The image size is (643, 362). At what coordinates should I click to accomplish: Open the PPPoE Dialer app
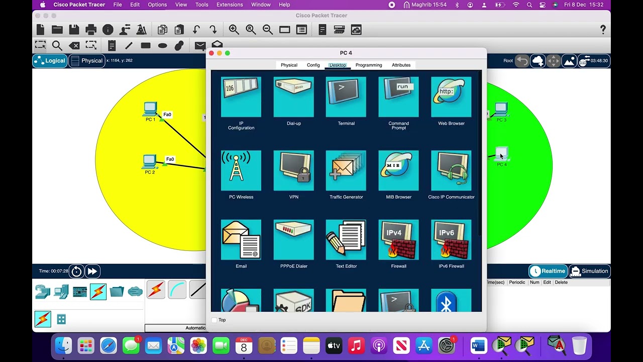294,240
